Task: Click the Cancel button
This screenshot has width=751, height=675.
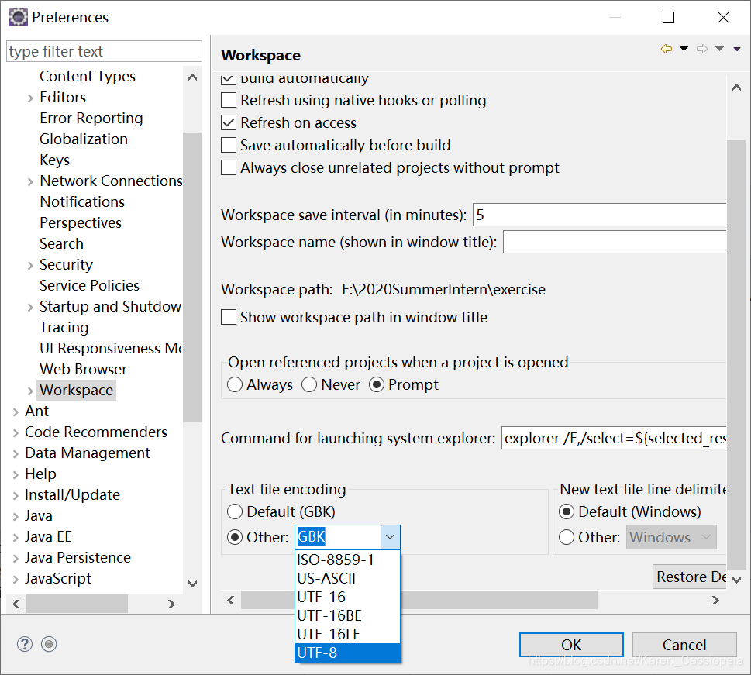Action: [x=684, y=645]
